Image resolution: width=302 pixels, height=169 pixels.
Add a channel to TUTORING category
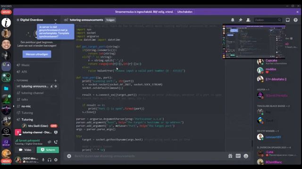pos(56,80)
